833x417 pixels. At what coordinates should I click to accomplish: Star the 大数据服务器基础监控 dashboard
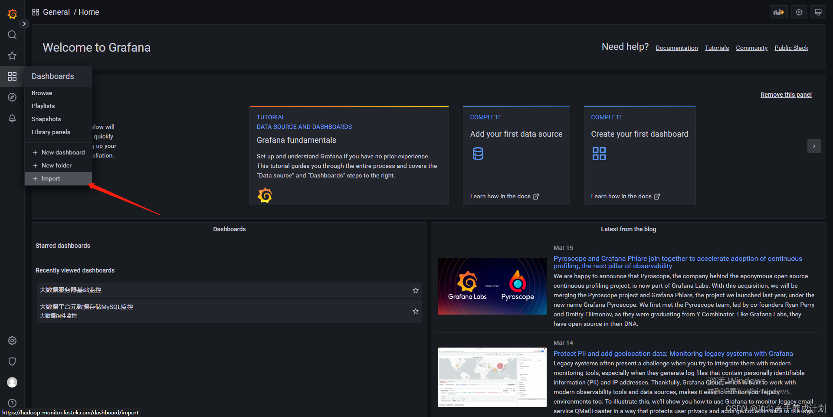416,290
